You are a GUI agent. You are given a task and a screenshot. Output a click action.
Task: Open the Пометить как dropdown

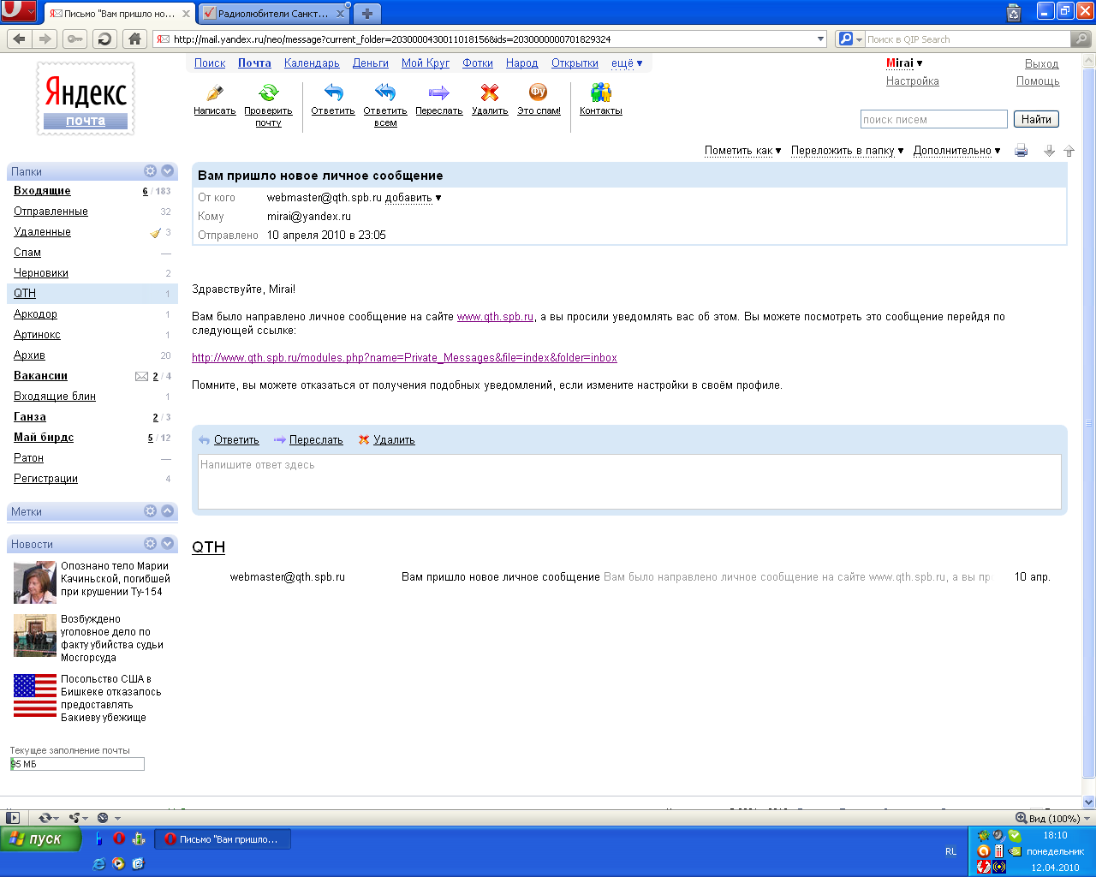click(743, 151)
